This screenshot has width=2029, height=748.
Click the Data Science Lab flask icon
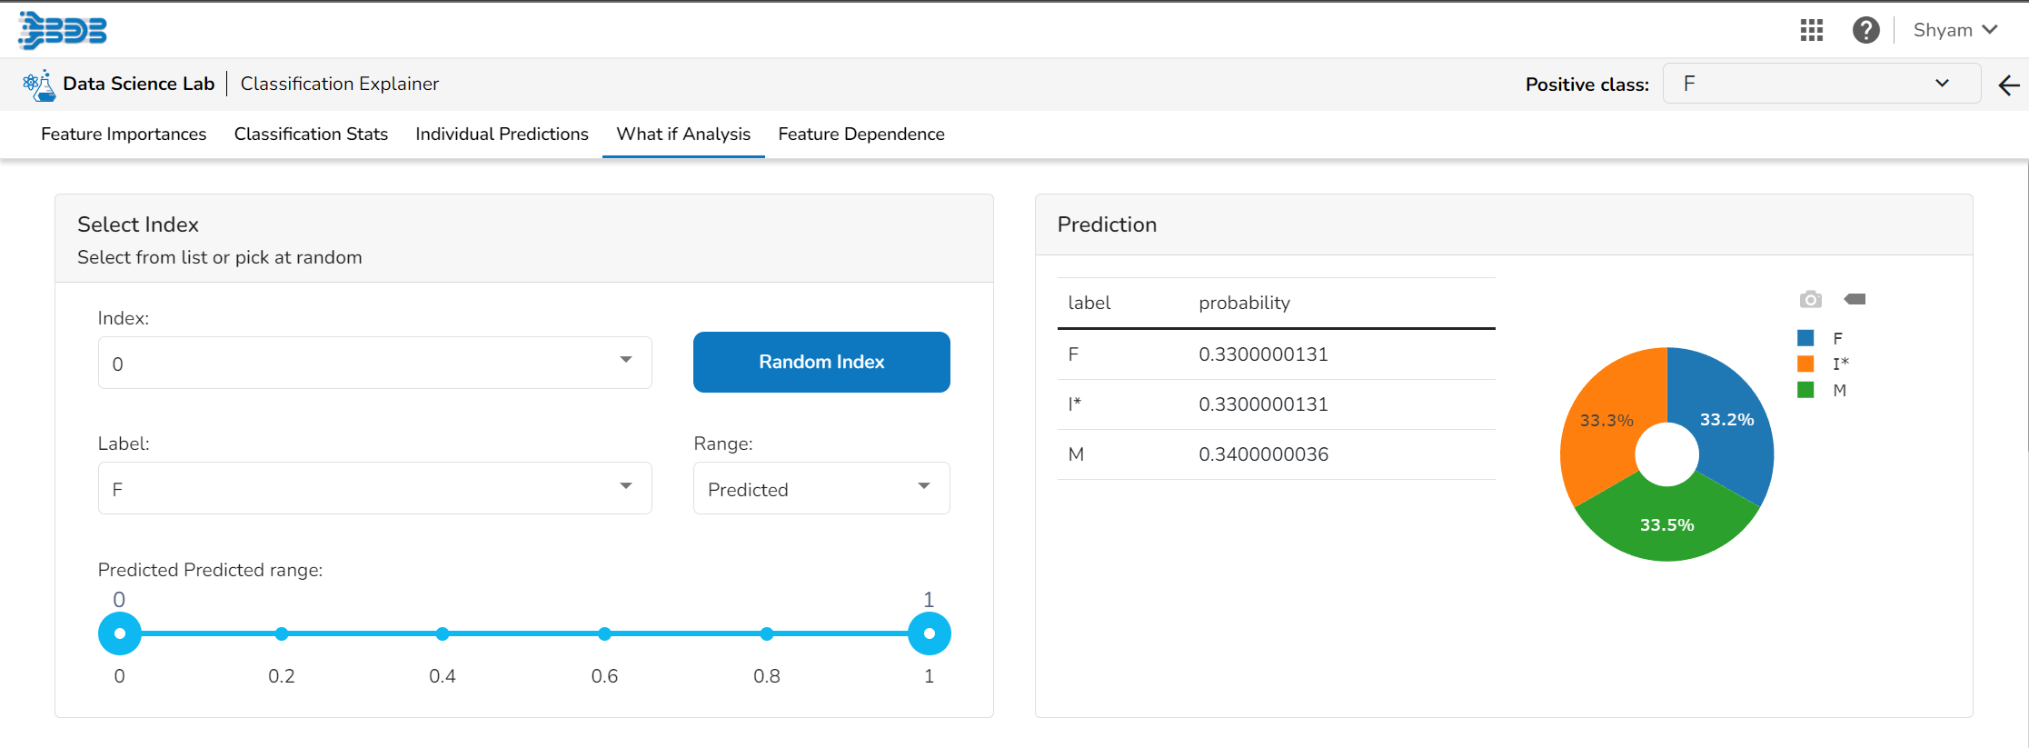39,85
